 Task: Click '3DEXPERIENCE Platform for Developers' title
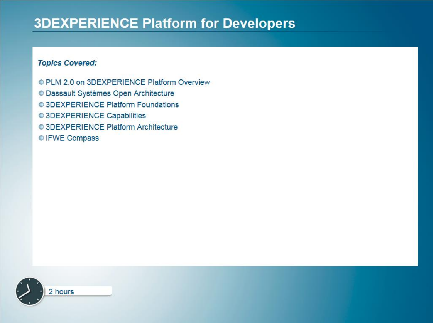[x=164, y=23]
